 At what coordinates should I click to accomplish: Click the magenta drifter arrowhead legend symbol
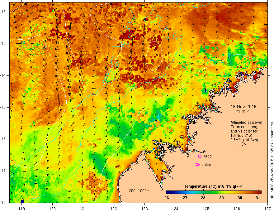coord(197,165)
